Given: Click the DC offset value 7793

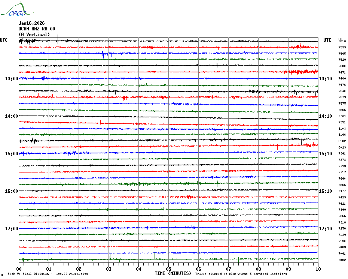Looking at the screenshot, I should pyautogui.click(x=342, y=166).
